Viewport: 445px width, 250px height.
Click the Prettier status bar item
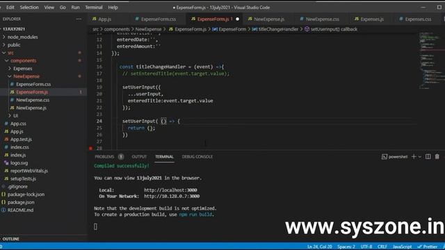click(428, 247)
